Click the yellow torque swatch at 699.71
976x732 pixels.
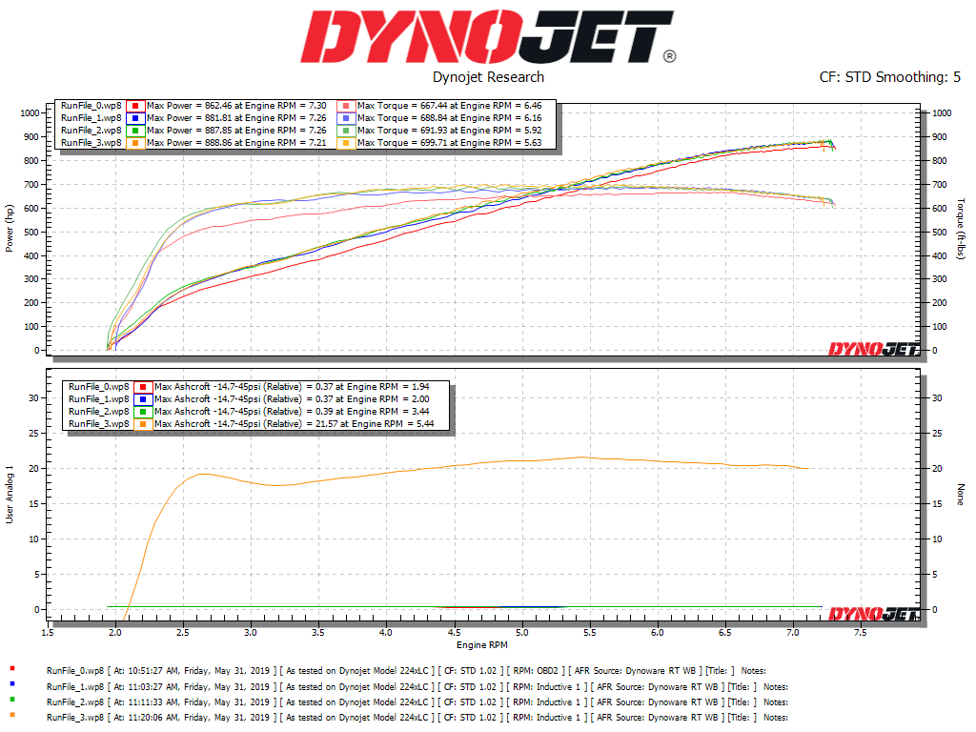click(346, 143)
